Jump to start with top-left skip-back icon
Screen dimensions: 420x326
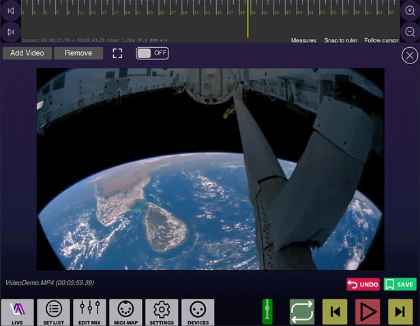[11, 11]
